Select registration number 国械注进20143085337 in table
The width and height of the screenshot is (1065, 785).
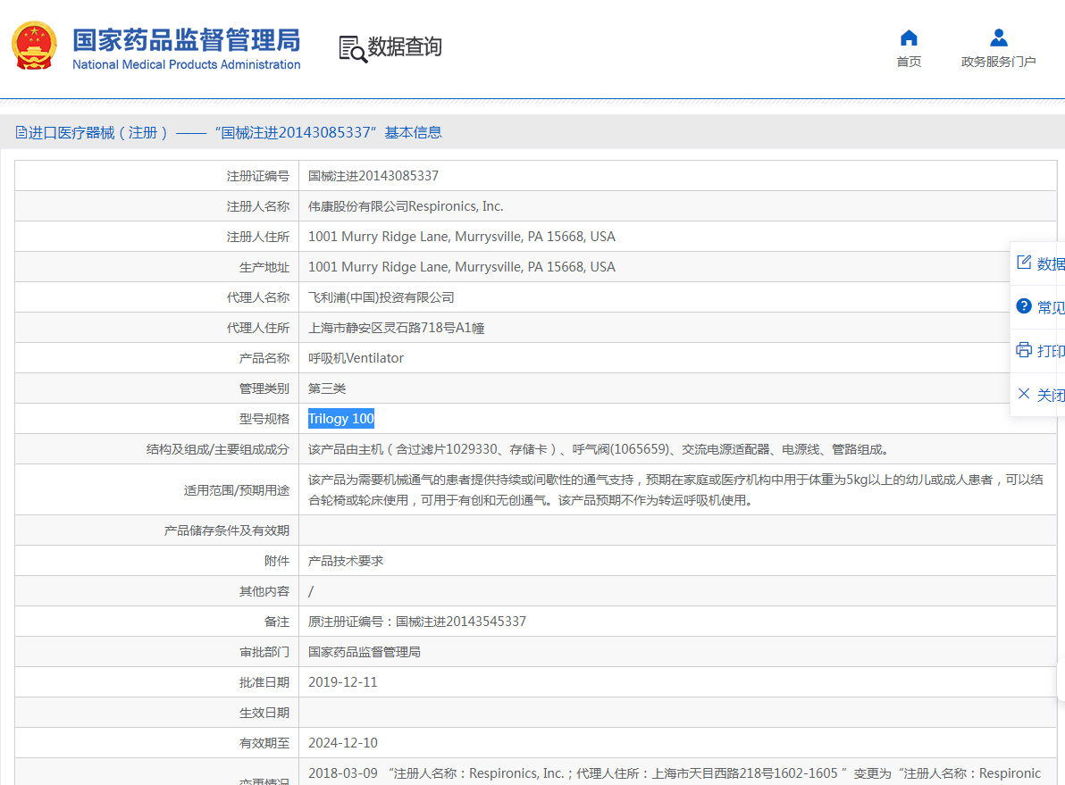pyautogui.click(x=373, y=176)
